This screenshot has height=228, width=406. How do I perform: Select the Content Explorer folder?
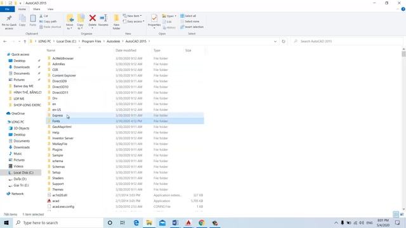[x=64, y=75]
